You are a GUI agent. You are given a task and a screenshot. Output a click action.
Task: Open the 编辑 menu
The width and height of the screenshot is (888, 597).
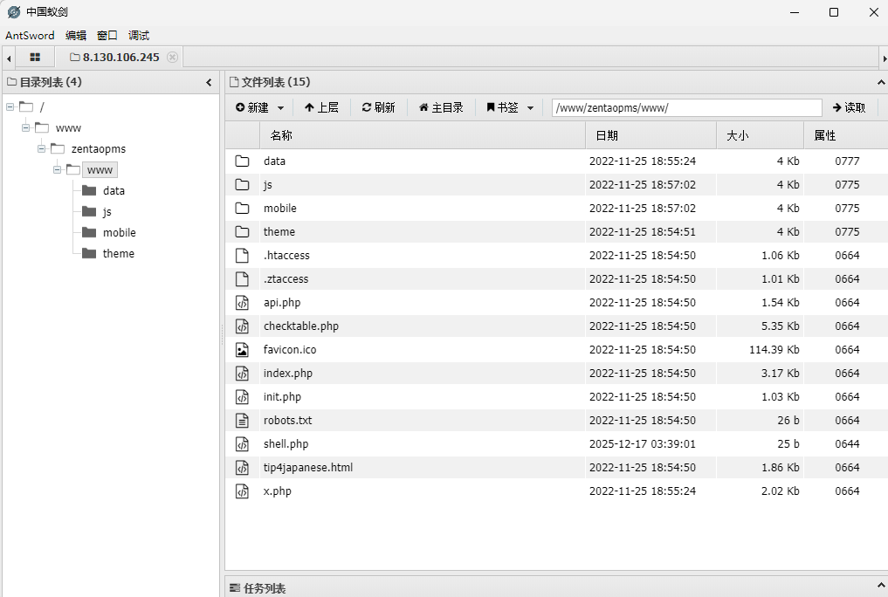[76, 36]
